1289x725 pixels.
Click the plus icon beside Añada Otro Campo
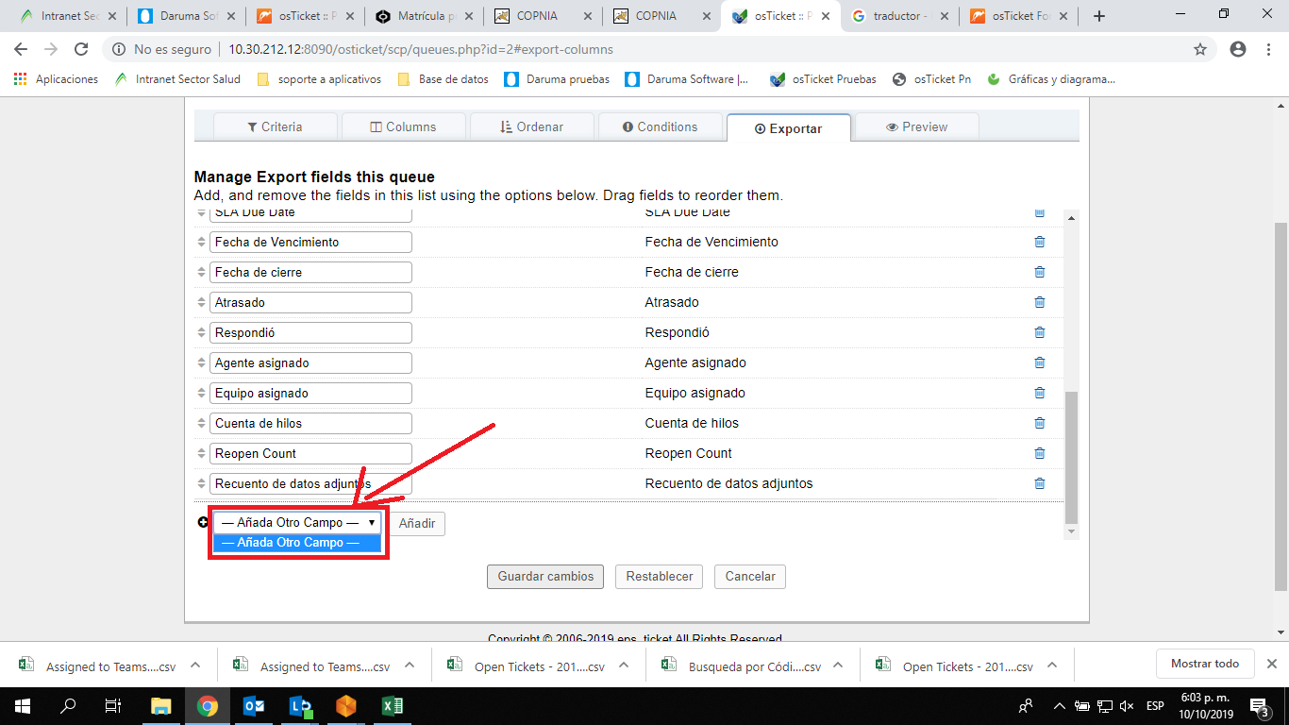203,522
